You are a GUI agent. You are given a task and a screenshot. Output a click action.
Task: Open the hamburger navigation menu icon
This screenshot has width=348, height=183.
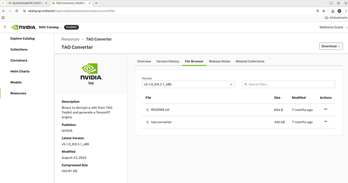[5, 27]
